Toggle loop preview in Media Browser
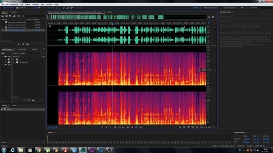The width and height of the screenshot is (273, 153). pos(29,100)
